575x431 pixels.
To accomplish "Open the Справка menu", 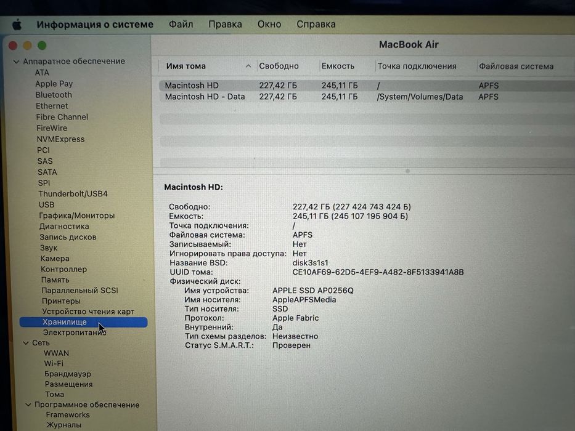I will (x=316, y=24).
